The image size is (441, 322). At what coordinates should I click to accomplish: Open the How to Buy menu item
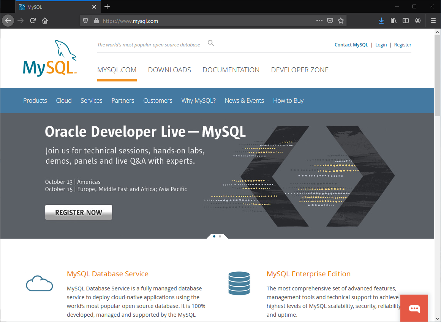pos(288,100)
